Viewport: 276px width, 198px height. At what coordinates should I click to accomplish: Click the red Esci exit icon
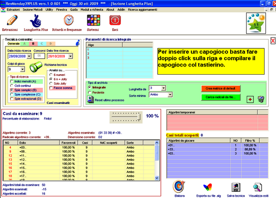[115, 20]
